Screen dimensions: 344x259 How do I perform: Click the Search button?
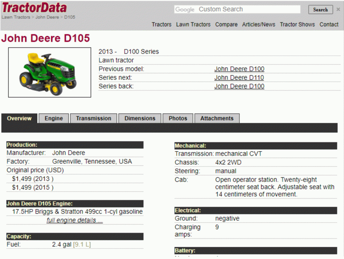pos(320,10)
